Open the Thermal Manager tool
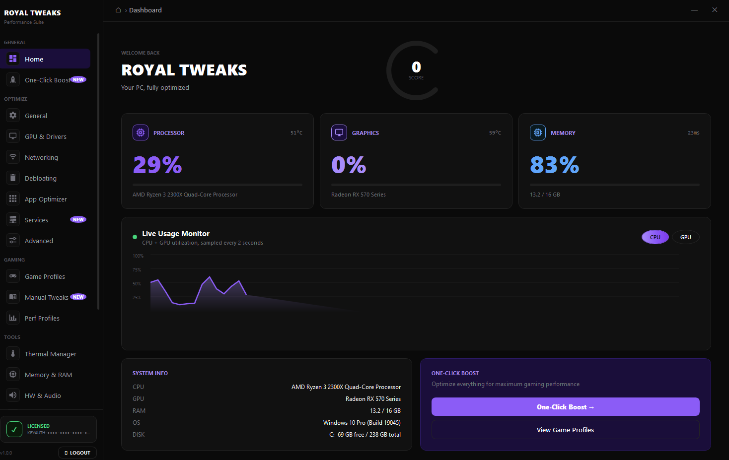 [x=46, y=353]
